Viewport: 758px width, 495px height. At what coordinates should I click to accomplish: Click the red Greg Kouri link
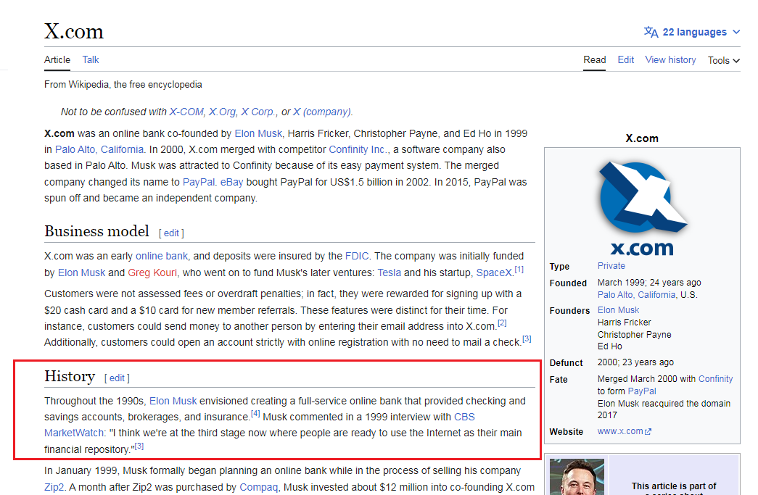[x=152, y=273]
